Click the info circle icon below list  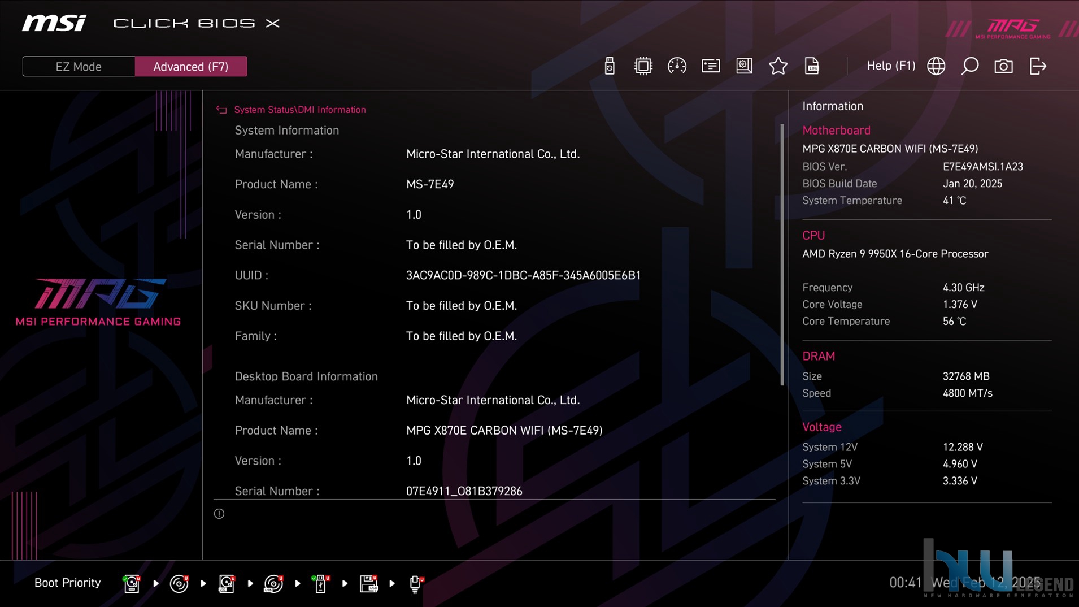pos(219,514)
